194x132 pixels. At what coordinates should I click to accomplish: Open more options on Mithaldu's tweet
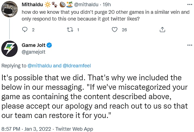click(x=189, y=5)
